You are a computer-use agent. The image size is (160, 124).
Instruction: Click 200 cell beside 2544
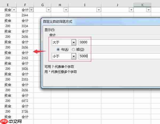click(8, 15)
